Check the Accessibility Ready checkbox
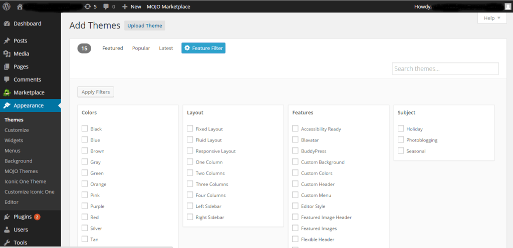The height and width of the screenshot is (248, 513). click(296, 128)
